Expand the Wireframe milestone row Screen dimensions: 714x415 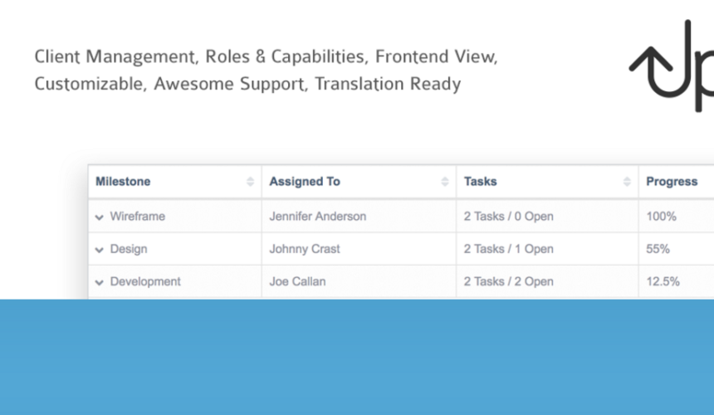click(x=100, y=217)
